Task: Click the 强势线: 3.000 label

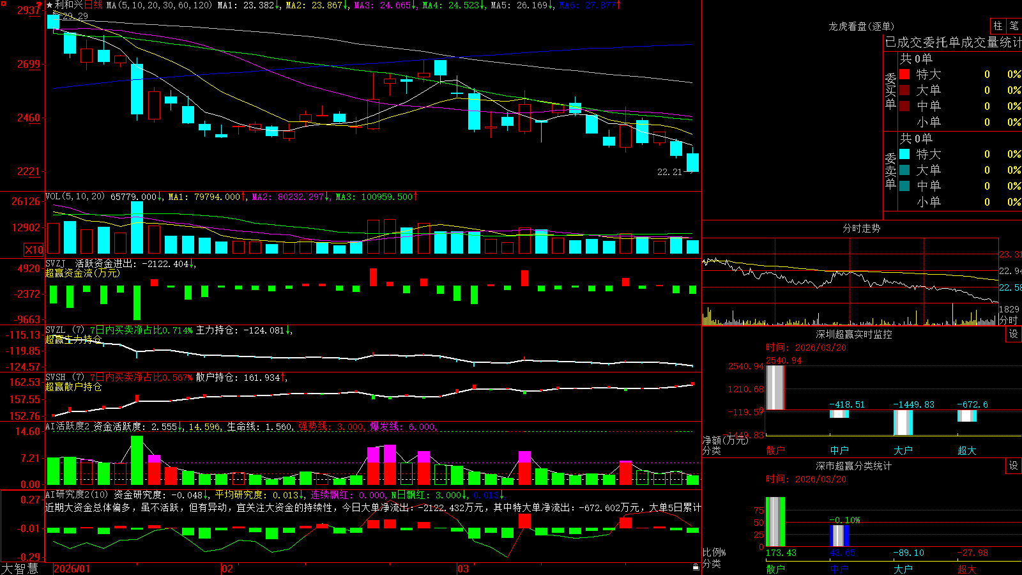Action: 332,426
